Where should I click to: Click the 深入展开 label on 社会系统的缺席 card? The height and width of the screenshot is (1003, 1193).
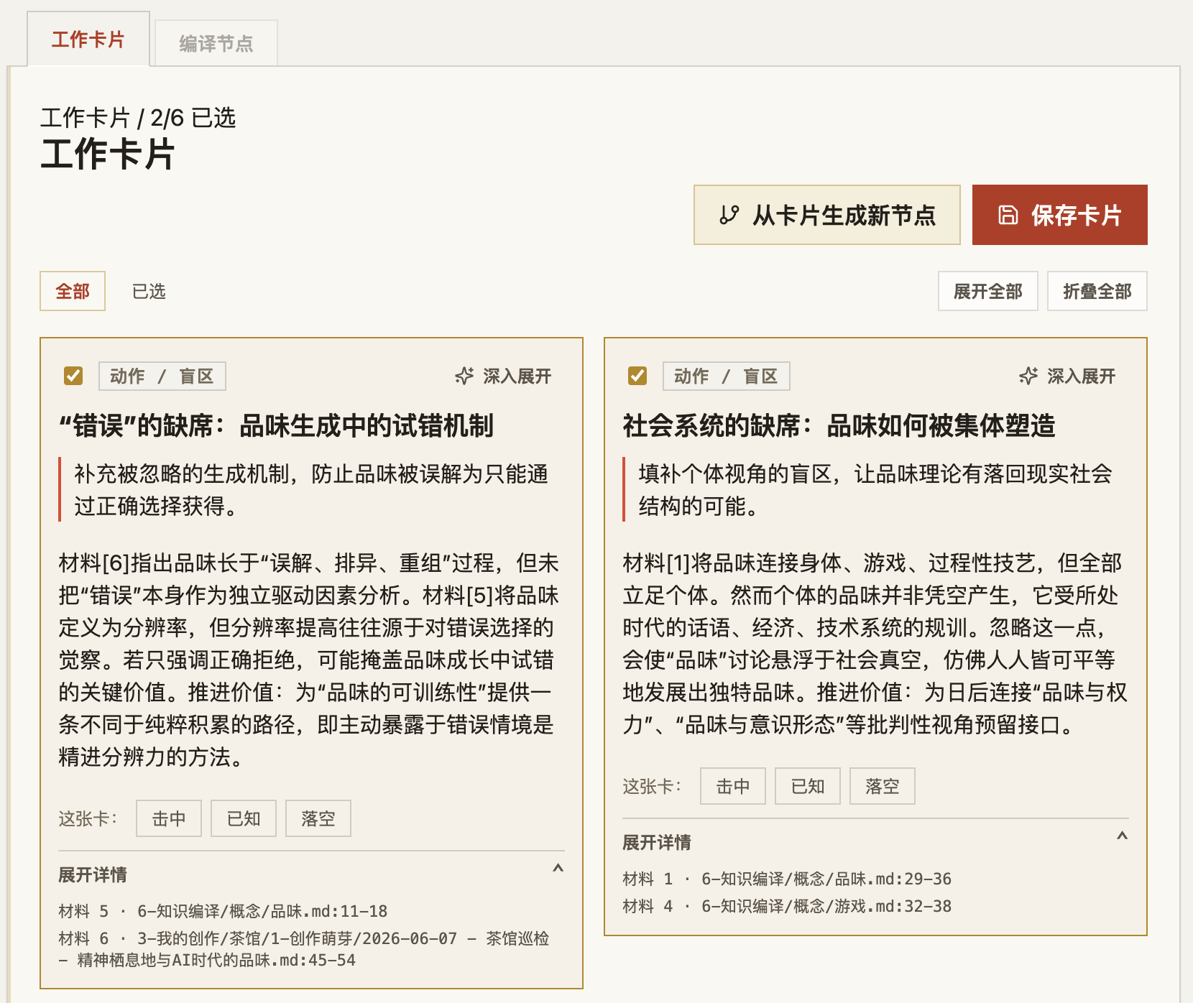pos(1082,376)
